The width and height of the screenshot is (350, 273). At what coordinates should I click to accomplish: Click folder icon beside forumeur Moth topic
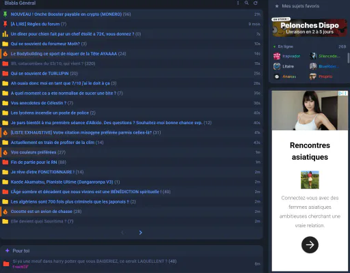pos(5,44)
